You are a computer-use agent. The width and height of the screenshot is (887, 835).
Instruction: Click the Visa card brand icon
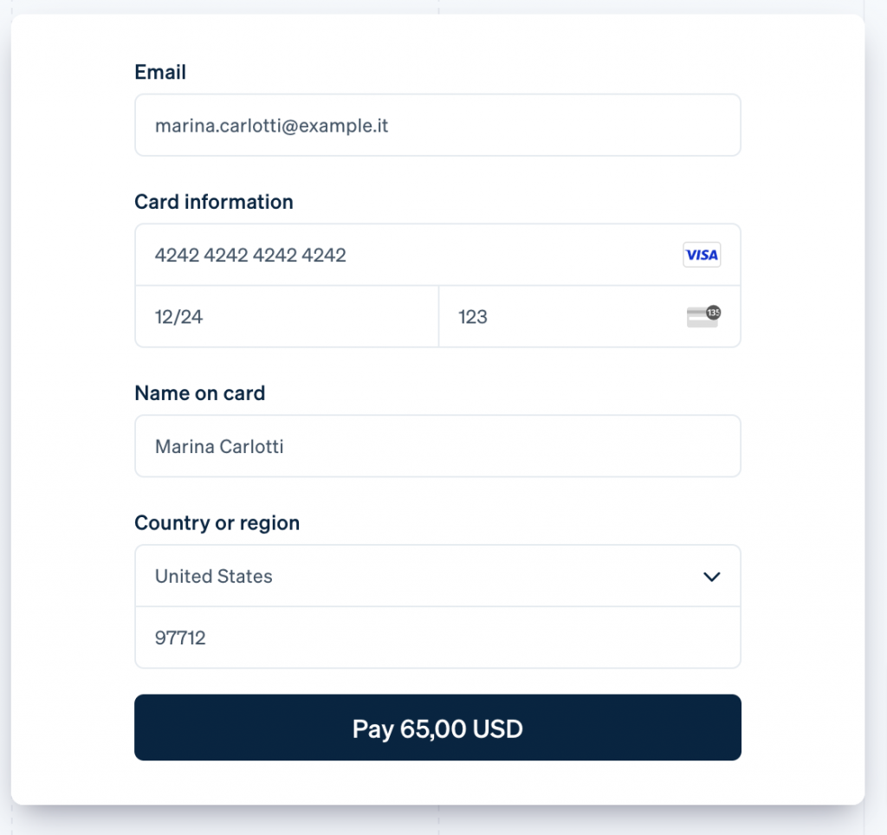702,255
